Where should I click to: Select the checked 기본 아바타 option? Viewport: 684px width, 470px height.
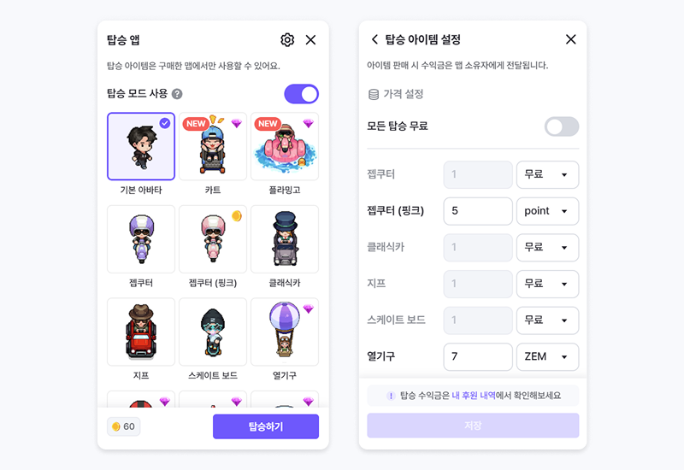pos(141,146)
